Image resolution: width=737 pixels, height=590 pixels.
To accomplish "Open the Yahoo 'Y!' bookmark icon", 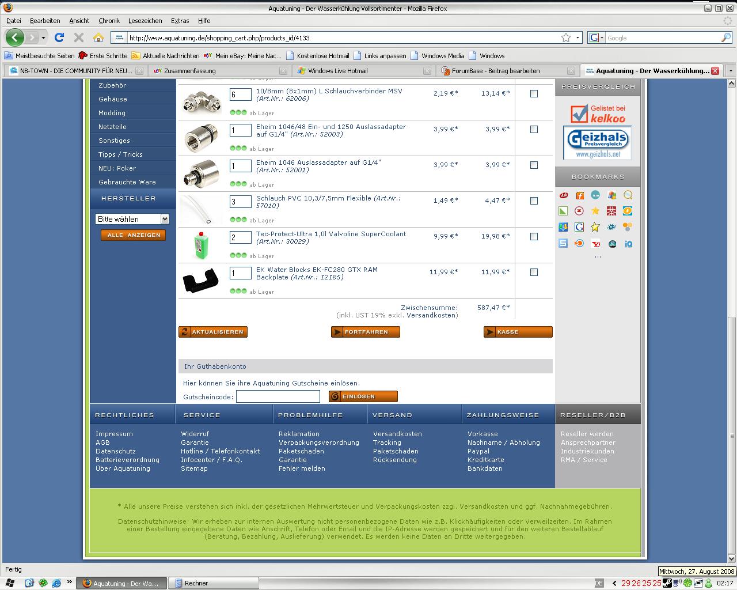I will coord(595,243).
